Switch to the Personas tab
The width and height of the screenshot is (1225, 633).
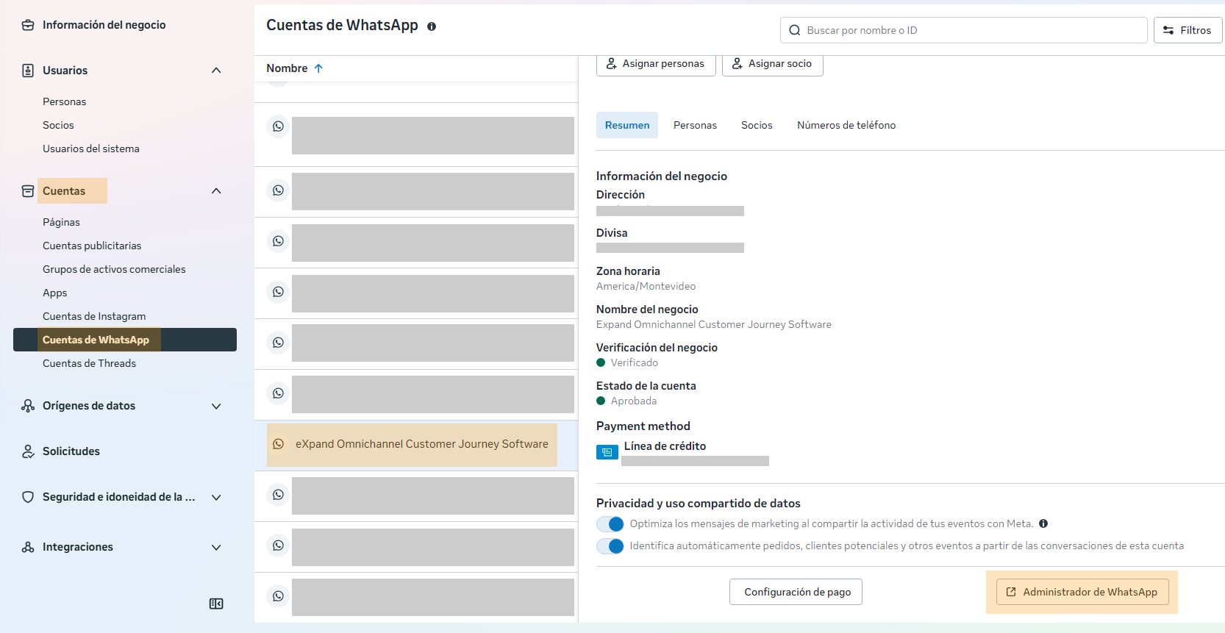695,126
